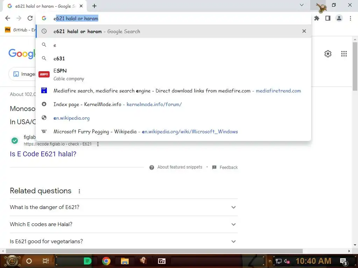
Task: Open result options three-dot menu for figlab
Action: tap(98, 144)
